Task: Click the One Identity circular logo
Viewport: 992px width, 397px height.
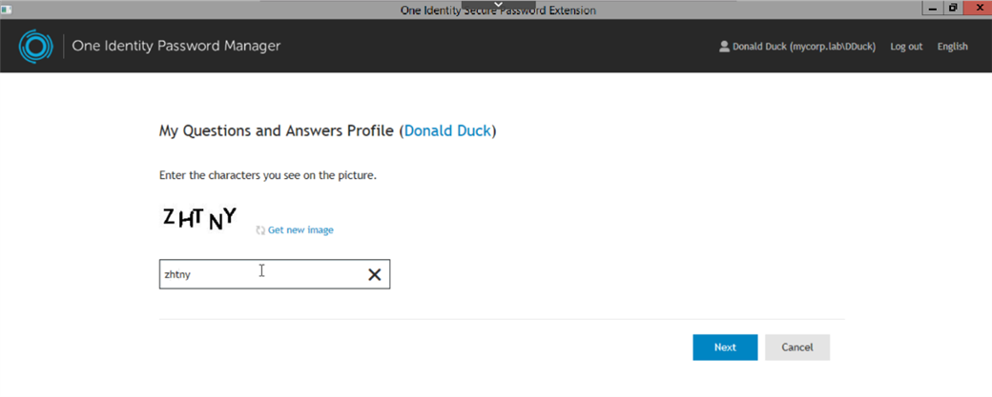Action: pyautogui.click(x=31, y=46)
